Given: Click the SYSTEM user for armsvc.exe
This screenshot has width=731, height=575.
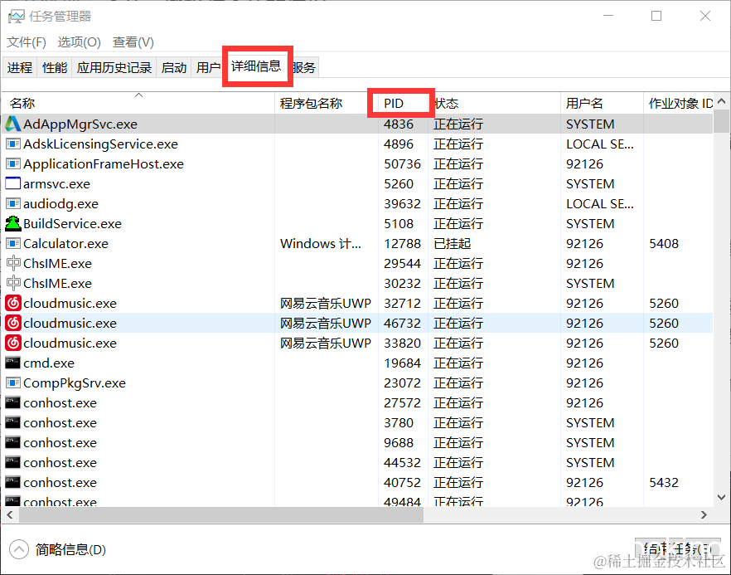Looking at the screenshot, I should point(590,183).
